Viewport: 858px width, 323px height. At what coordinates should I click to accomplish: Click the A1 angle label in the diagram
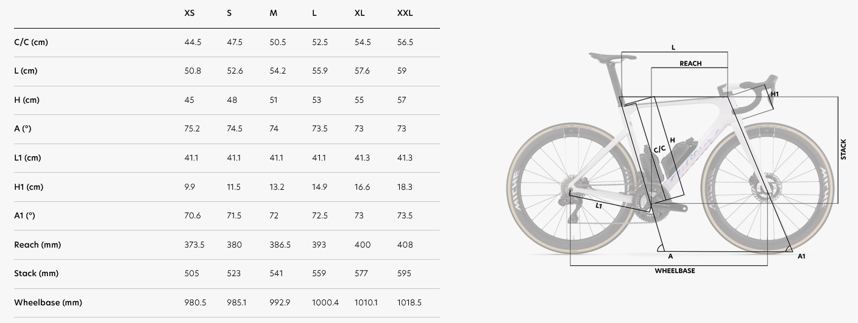(x=801, y=257)
